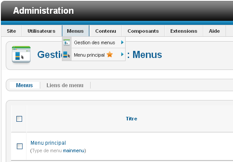Screen dimensions: 233x162
Task: Follow the mainmenu type link
Action: tap(73, 150)
